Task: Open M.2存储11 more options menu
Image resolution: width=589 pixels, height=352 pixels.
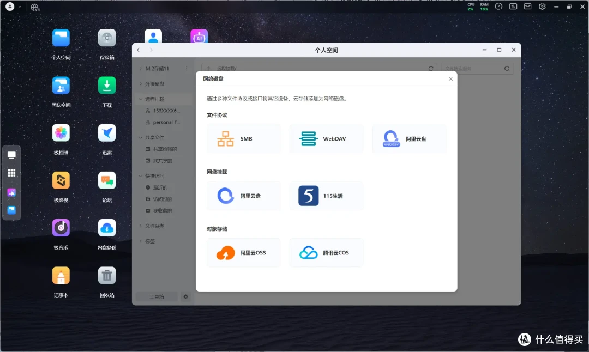Action: click(x=187, y=69)
